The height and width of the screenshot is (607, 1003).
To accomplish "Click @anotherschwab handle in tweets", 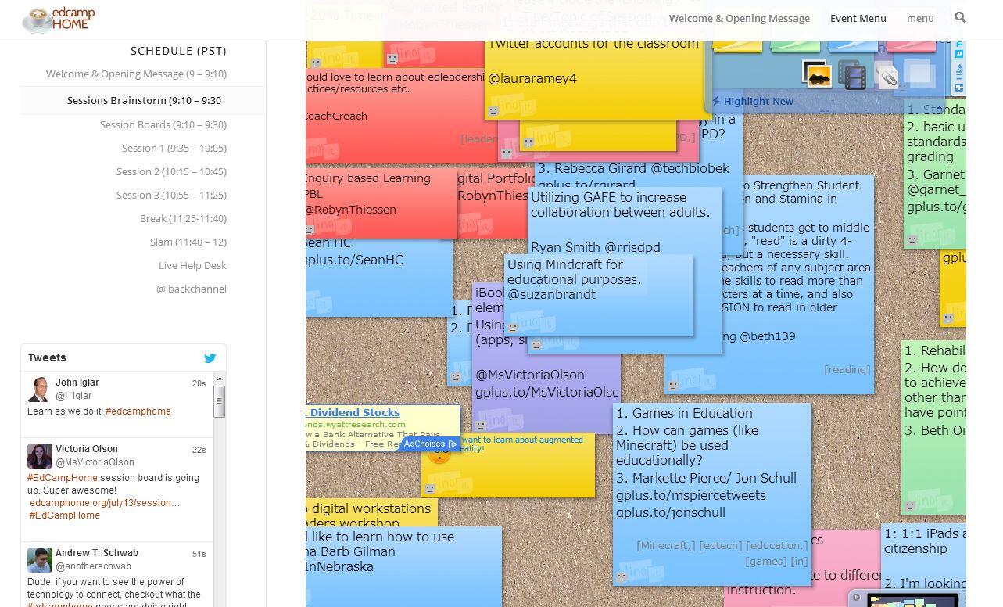I will (x=93, y=566).
